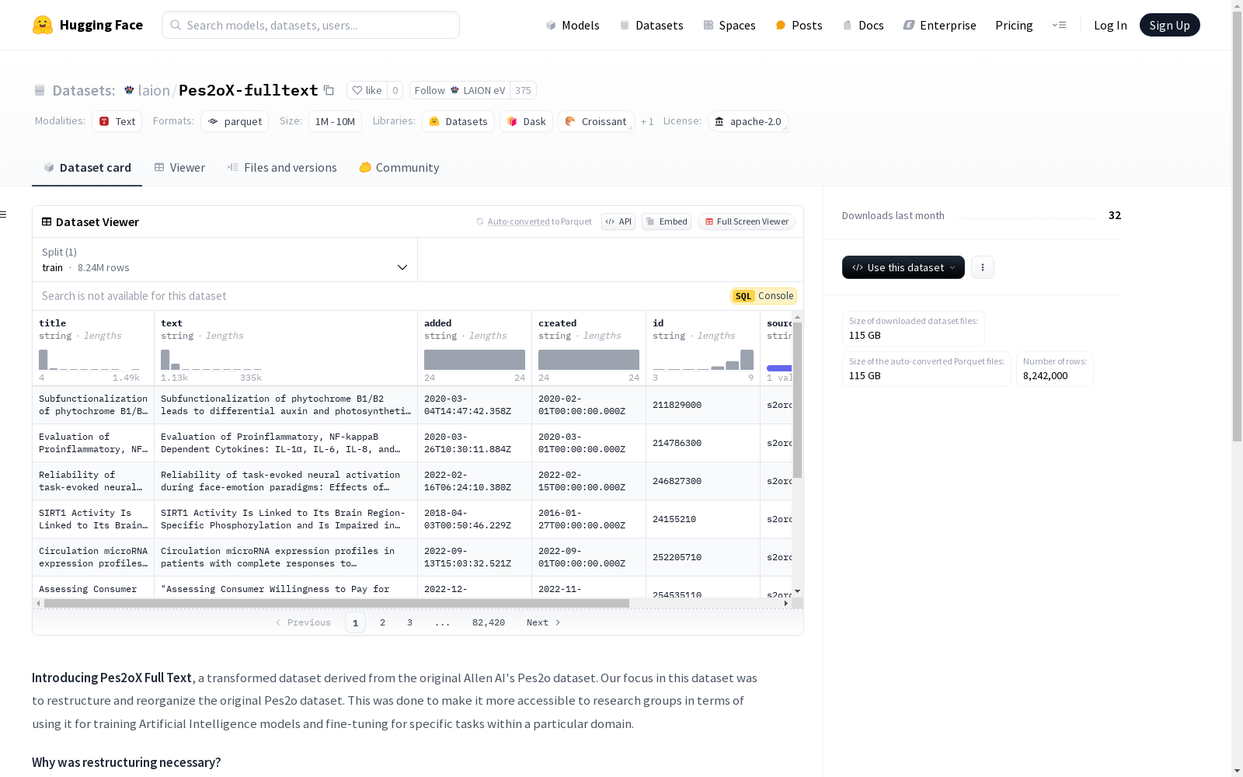The height and width of the screenshot is (777, 1243).
Task: Select the Text modality tag
Action: (117, 121)
